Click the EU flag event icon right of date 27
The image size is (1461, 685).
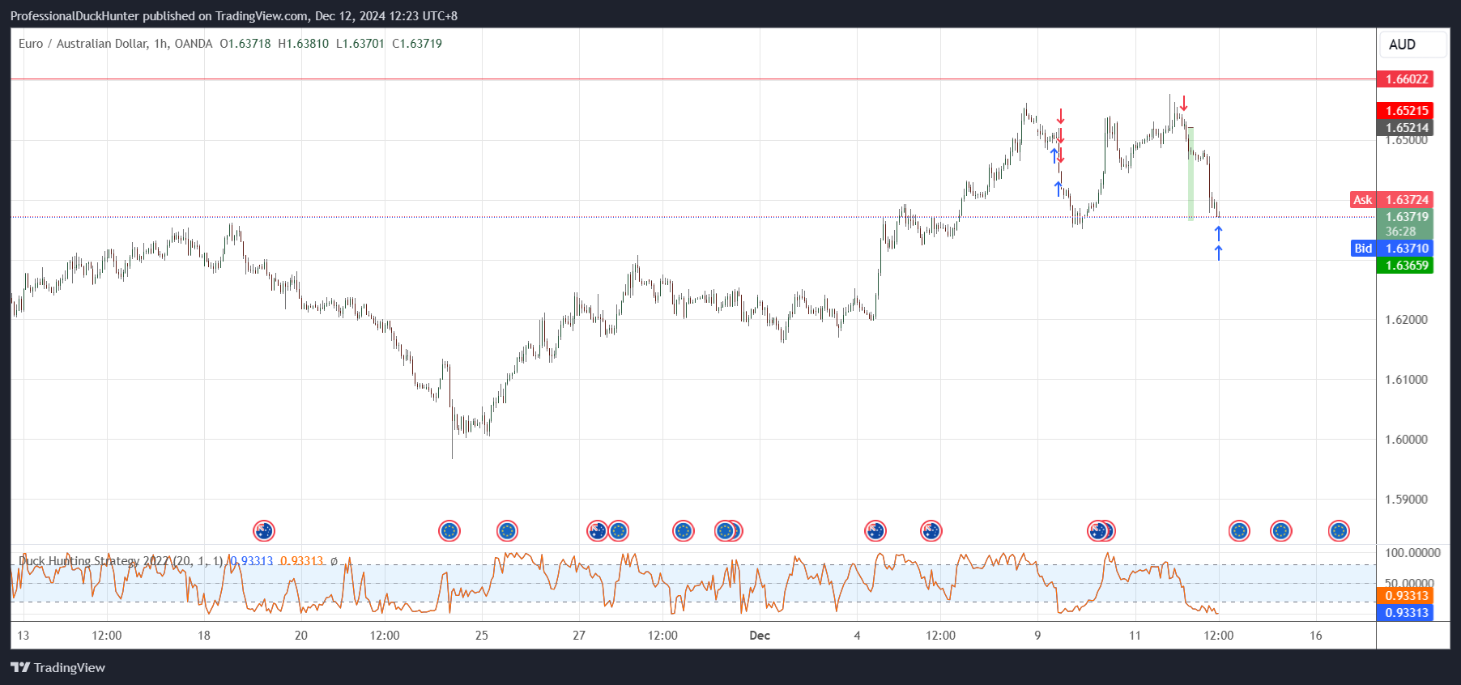619,531
